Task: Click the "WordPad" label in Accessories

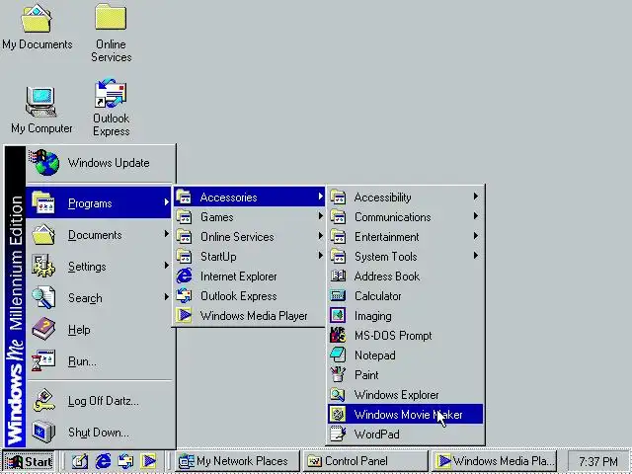Action: 377,434
